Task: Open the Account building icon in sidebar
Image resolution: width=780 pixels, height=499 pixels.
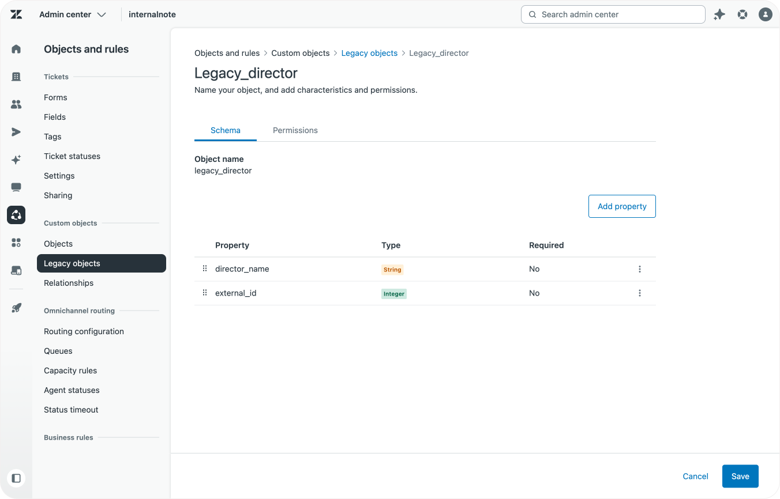Action: click(16, 77)
